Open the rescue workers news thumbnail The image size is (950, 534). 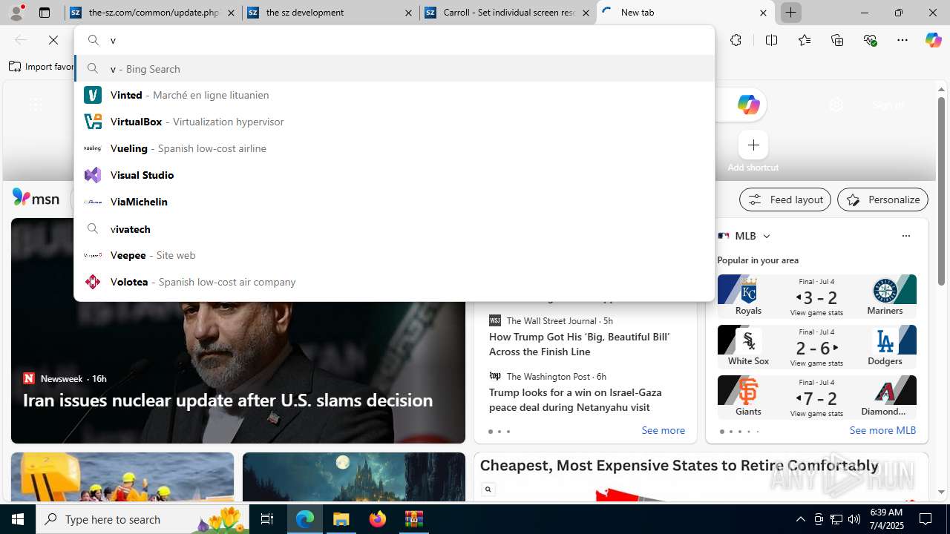pyautogui.click(x=122, y=477)
